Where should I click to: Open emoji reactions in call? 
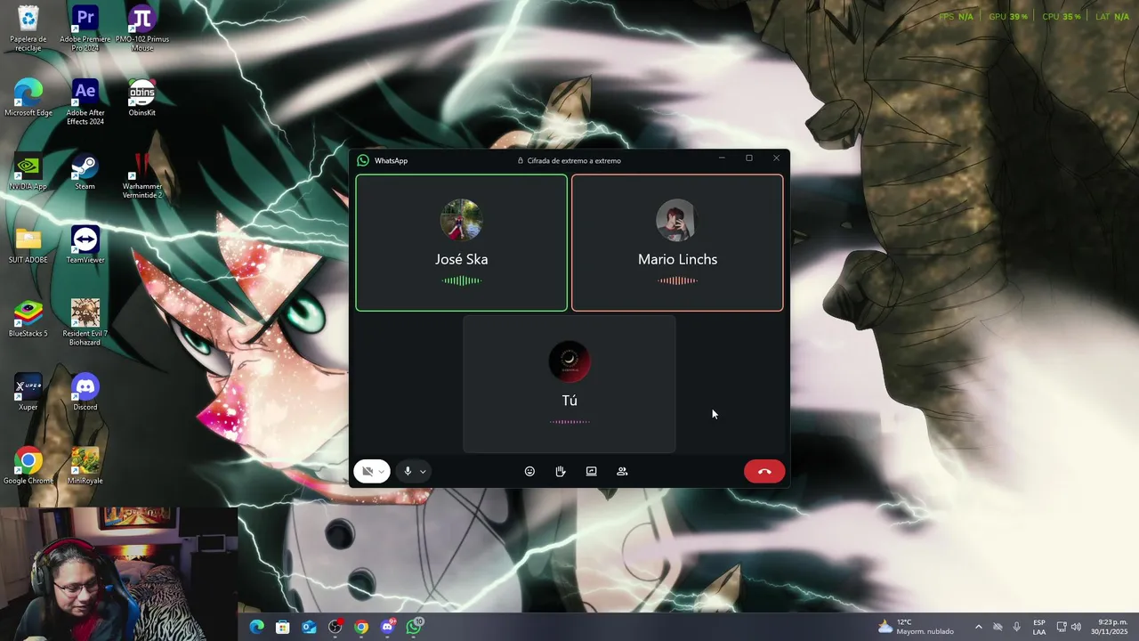(529, 471)
